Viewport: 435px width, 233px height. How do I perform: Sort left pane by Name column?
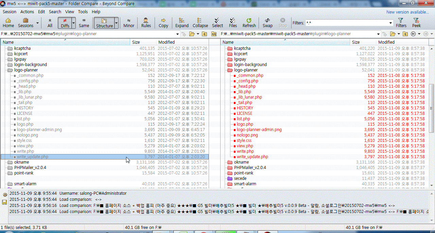(65, 42)
